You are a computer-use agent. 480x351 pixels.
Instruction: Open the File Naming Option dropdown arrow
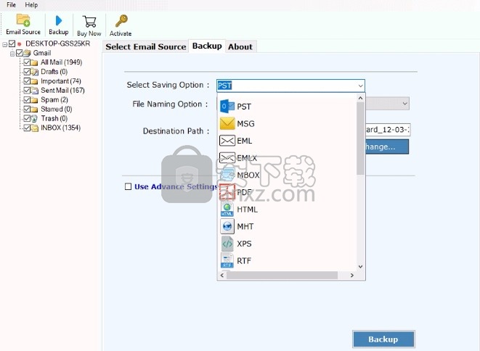[404, 104]
